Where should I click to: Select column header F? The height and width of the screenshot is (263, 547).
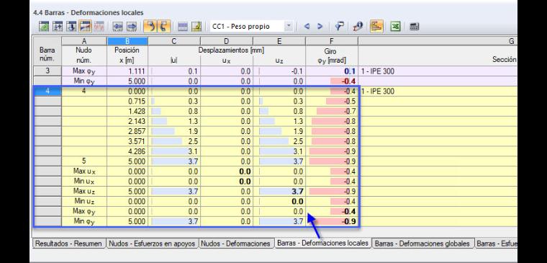(x=332, y=41)
